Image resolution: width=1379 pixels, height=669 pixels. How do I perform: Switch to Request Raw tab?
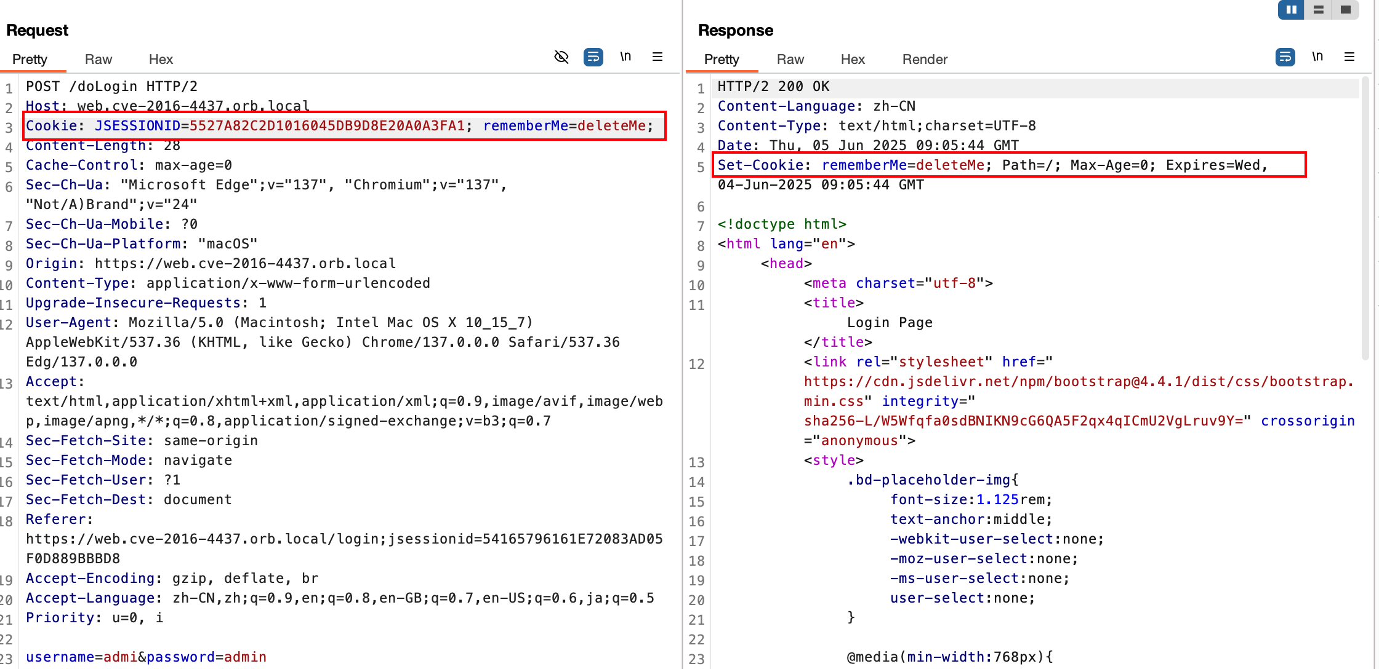coord(98,59)
